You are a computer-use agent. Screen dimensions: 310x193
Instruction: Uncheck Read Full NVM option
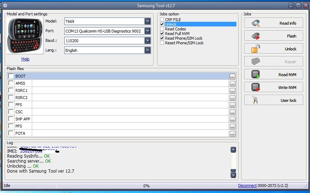click(x=162, y=34)
